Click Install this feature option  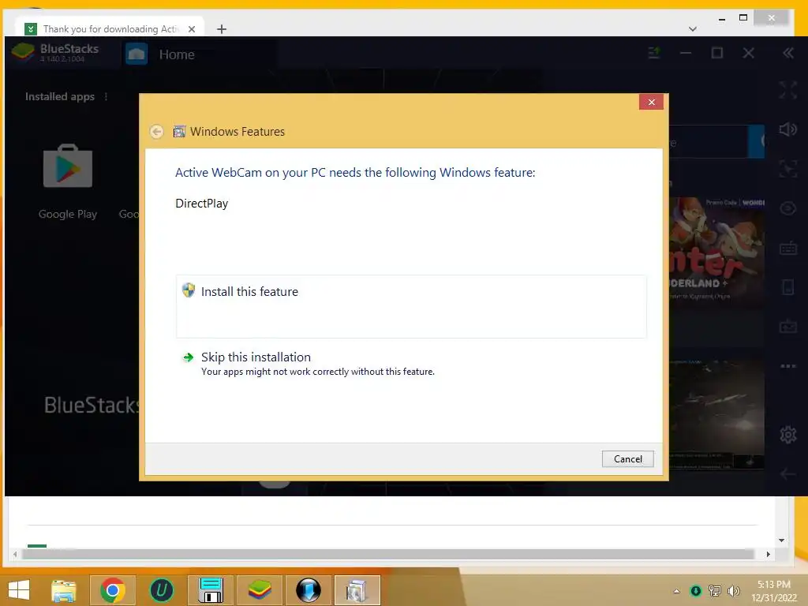(410, 307)
